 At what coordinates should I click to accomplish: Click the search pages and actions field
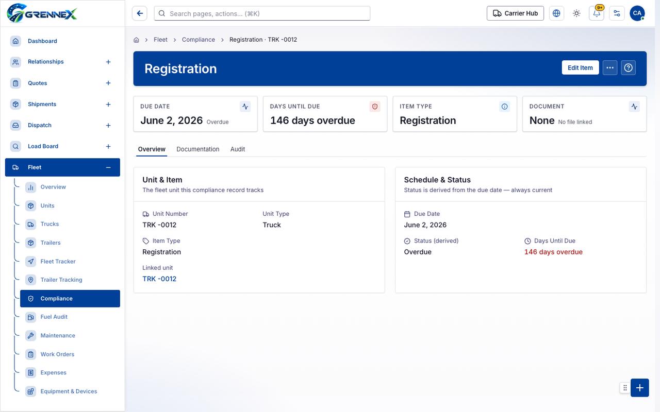[262, 13]
